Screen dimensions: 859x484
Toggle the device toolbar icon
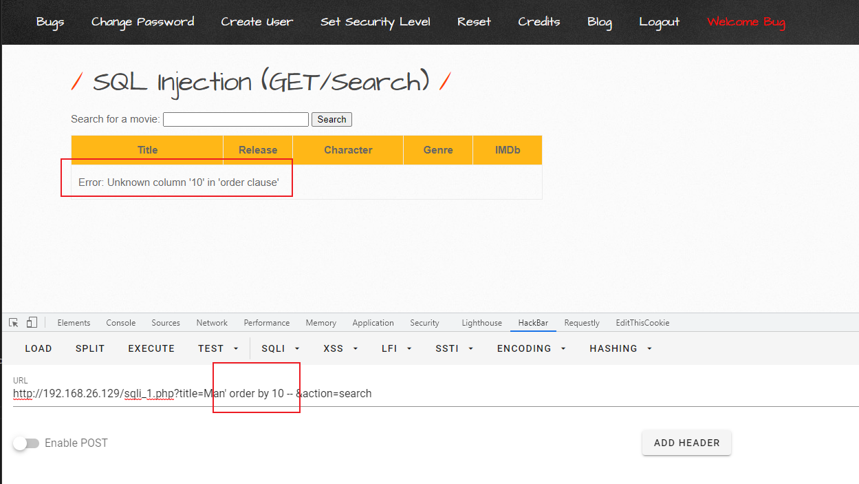pos(32,323)
